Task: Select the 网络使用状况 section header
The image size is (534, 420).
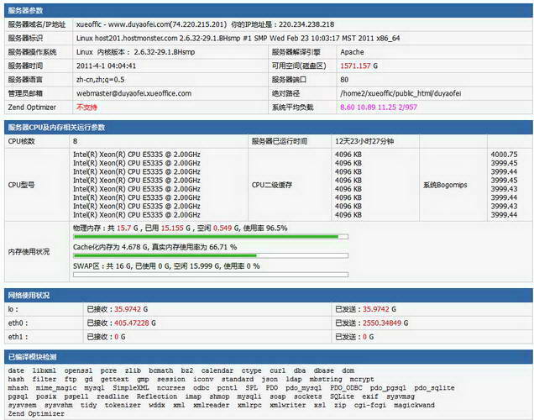Action: point(269,295)
